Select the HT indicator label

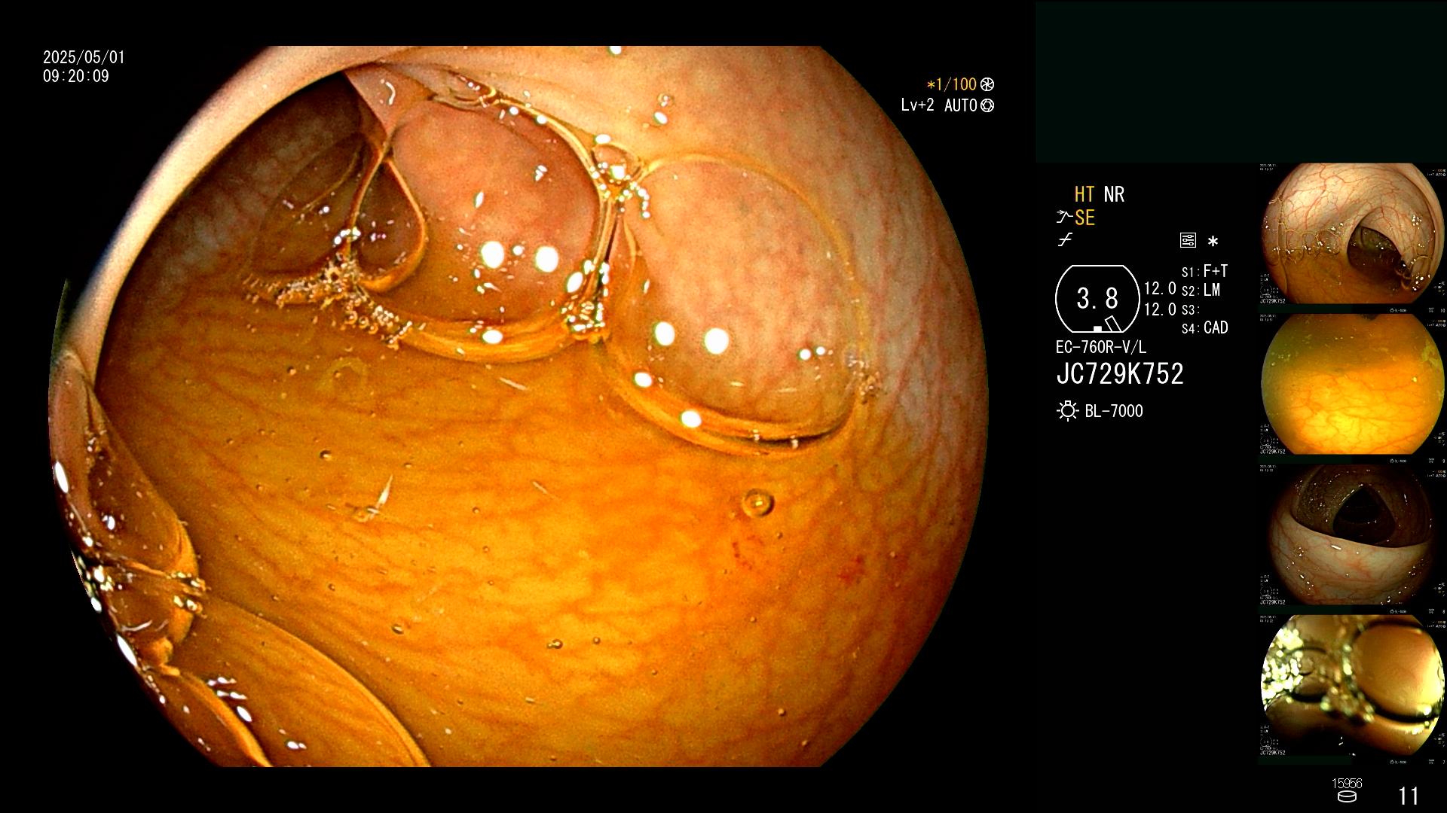click(1084, 194)
